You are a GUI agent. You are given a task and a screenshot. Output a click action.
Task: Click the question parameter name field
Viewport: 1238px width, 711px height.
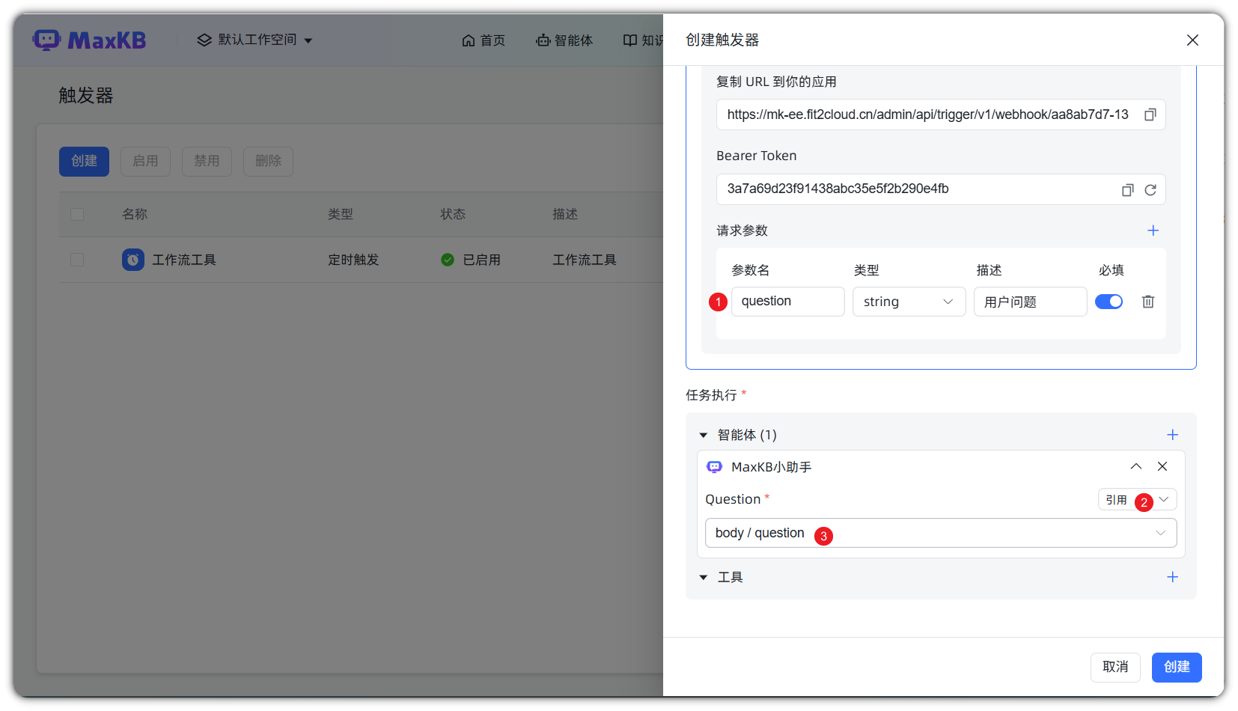pyautogui.click(x=787, y=302)
